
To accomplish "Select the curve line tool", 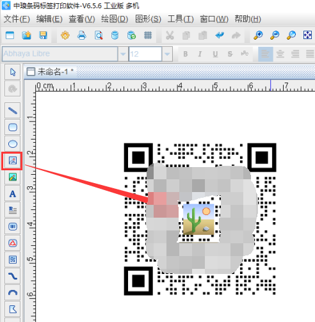I will click(13, 277).
